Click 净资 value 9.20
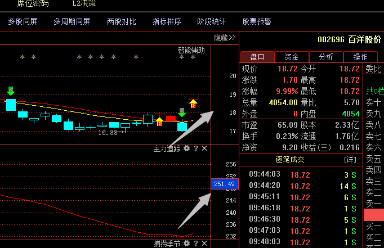Image resolution: width=384 pixels, height=248 pixels. (290, 147)
